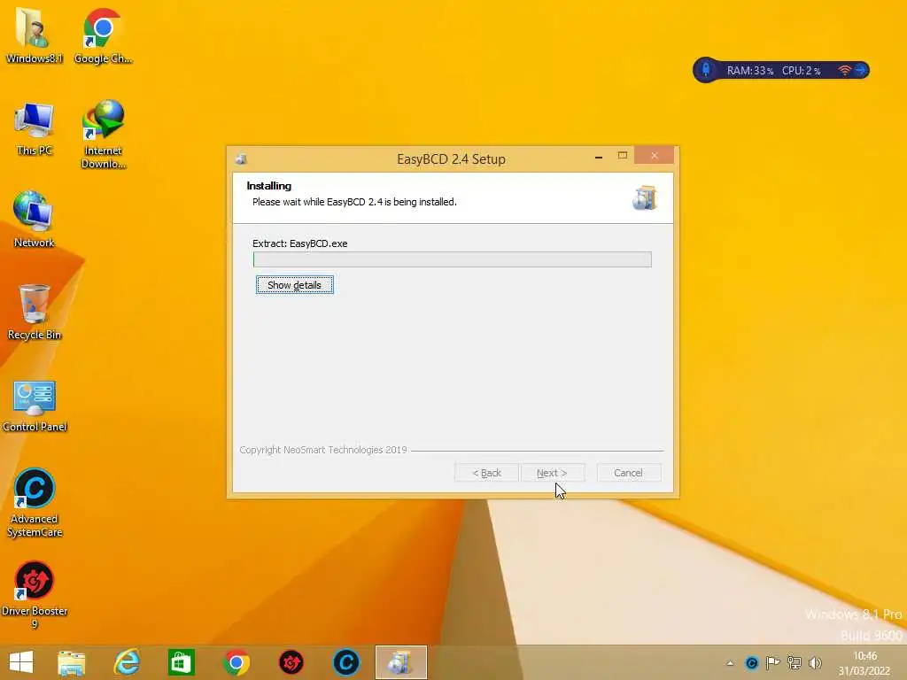Click the Back button in the setup
This screenshot has height=680, width=907.
(x=486, y=473)
